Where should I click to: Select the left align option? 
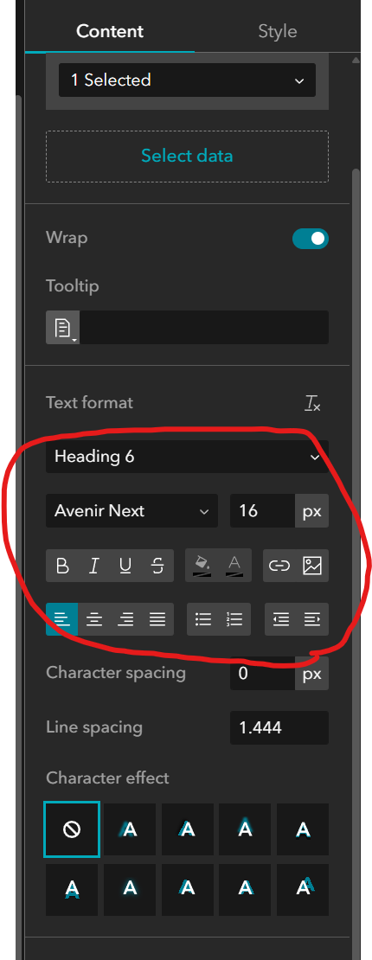pyautogui.click(x=62, y=619)
